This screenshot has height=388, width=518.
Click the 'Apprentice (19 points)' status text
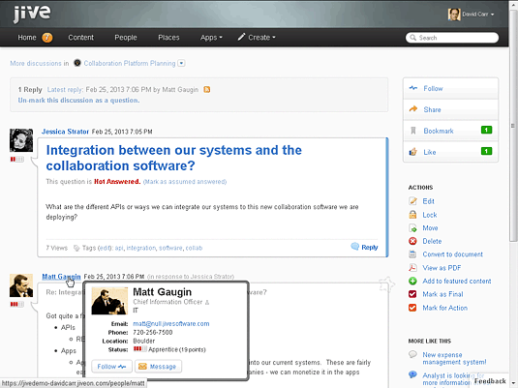point(177,349)
